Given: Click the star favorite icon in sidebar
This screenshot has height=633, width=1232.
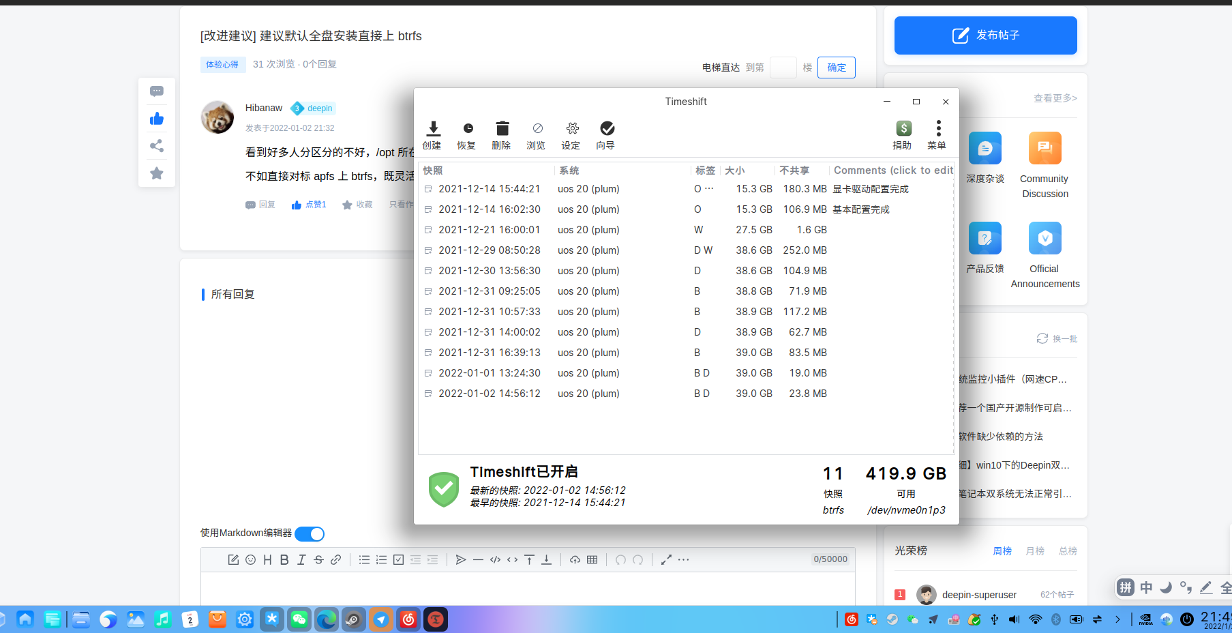Looking at the screenshot, I should click(157, 173).
